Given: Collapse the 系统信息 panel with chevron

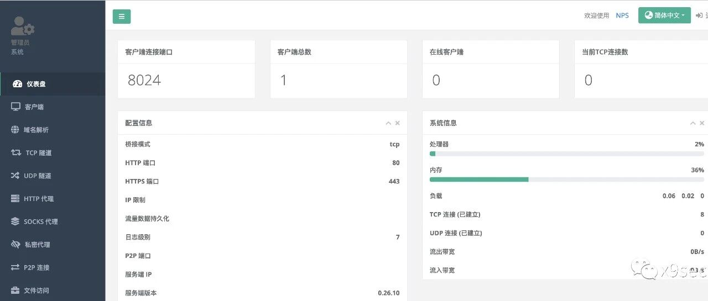Looking at the screenshot, I should pos(693,123).
